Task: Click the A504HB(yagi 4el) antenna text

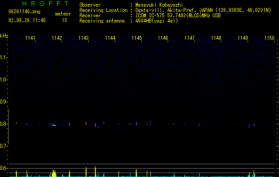Action: tap(157, 21)
